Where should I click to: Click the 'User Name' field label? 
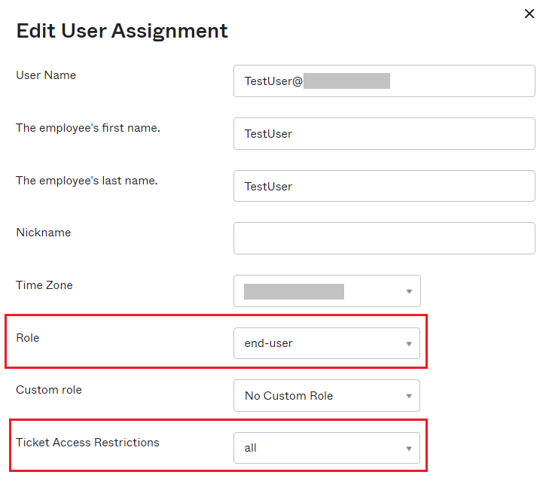tap(46, 75)
